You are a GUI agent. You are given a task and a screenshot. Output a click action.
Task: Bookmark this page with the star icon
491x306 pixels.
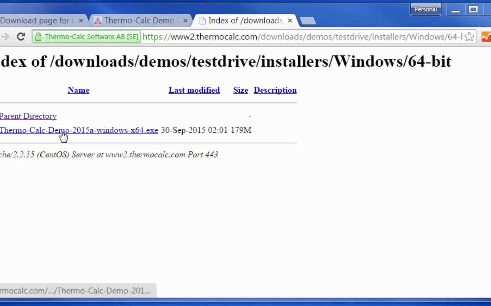(x=469, y=37)
